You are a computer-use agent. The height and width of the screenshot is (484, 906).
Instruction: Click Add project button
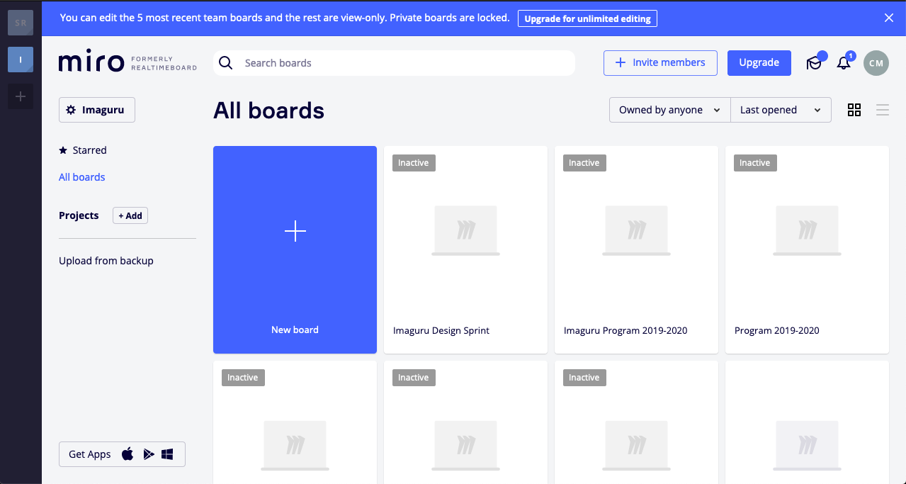tap(130, 215)
